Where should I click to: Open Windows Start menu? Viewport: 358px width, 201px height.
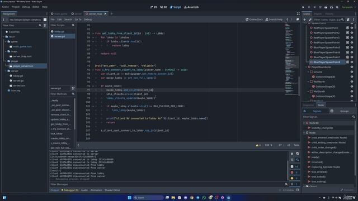129,198
